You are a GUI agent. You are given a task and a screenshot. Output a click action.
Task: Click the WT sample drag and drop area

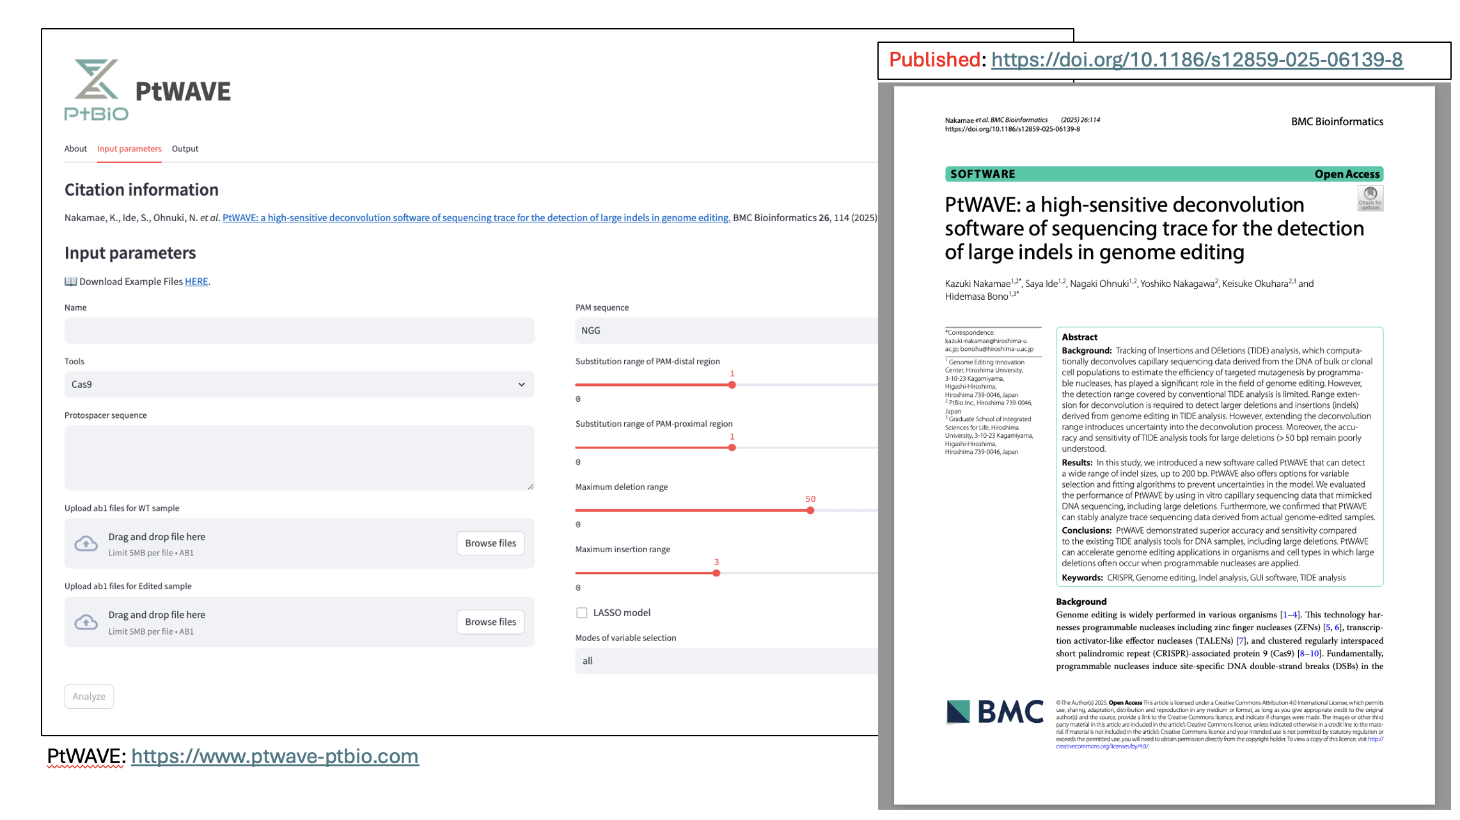tap(299, 543)
